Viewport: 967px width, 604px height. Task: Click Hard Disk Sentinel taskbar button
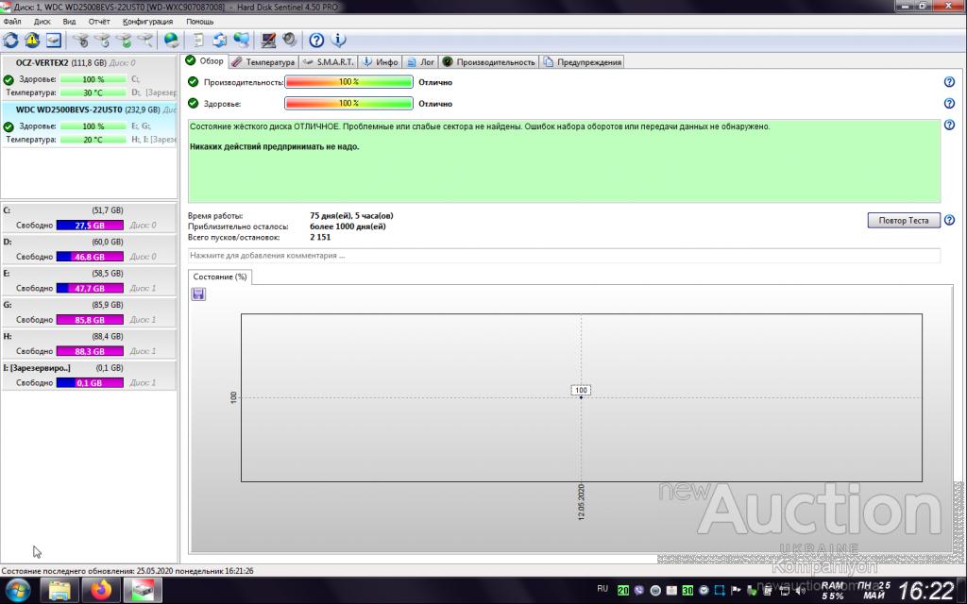pos(144,591)
